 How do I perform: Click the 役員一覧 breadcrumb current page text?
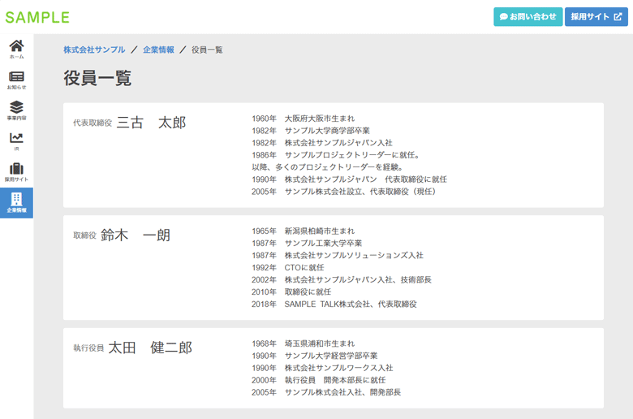click(x=207, y=50)
